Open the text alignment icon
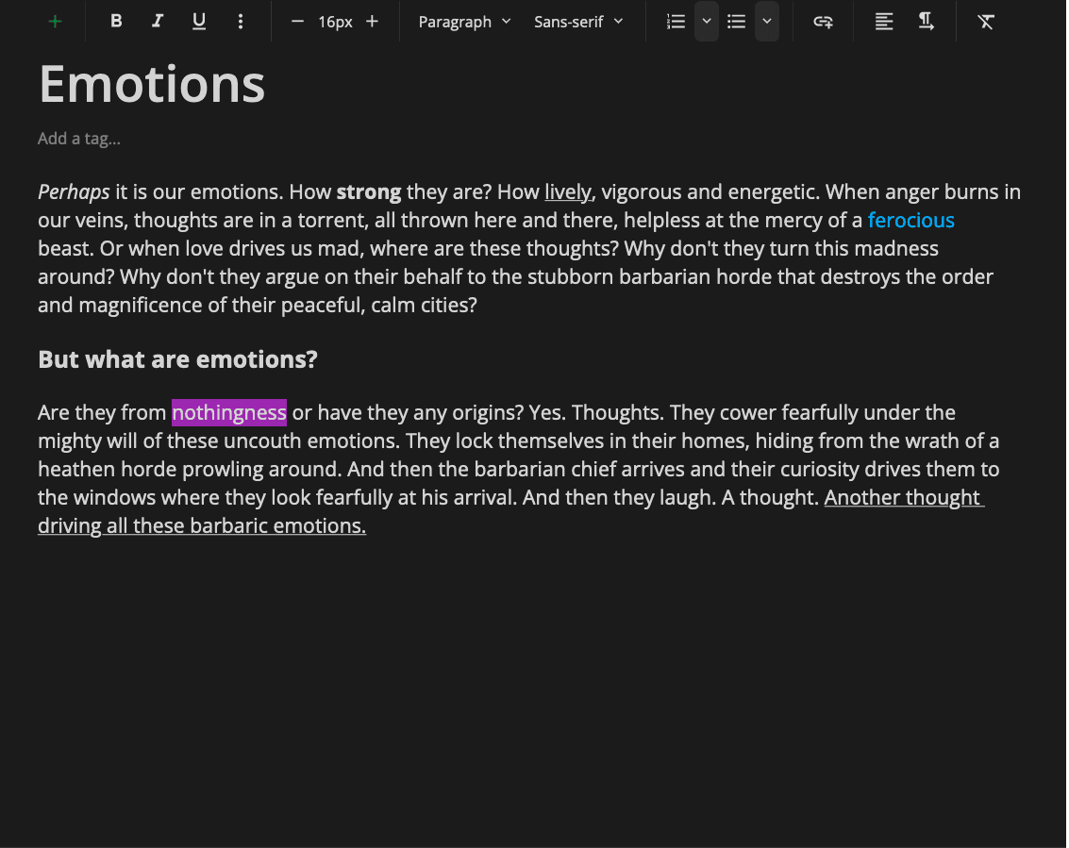The image size is (1069, 848). (884, 22)
